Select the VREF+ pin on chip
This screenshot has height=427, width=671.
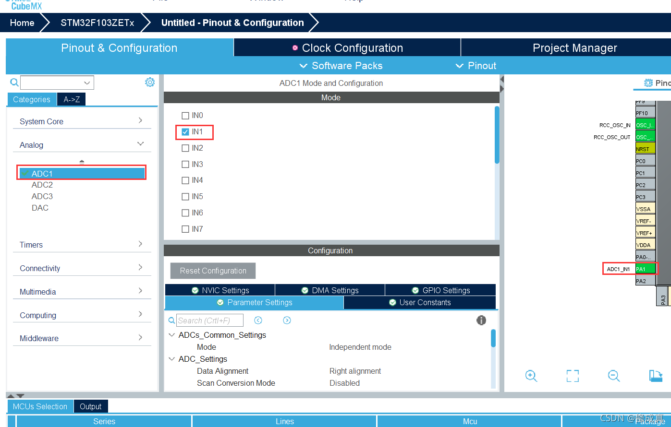(x=645, y=233)
